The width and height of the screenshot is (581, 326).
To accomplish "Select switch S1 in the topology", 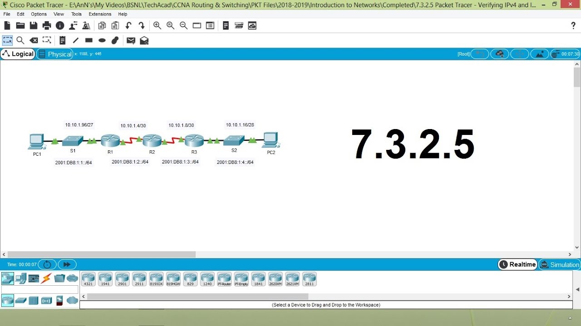I will click(x=73, y=141).
